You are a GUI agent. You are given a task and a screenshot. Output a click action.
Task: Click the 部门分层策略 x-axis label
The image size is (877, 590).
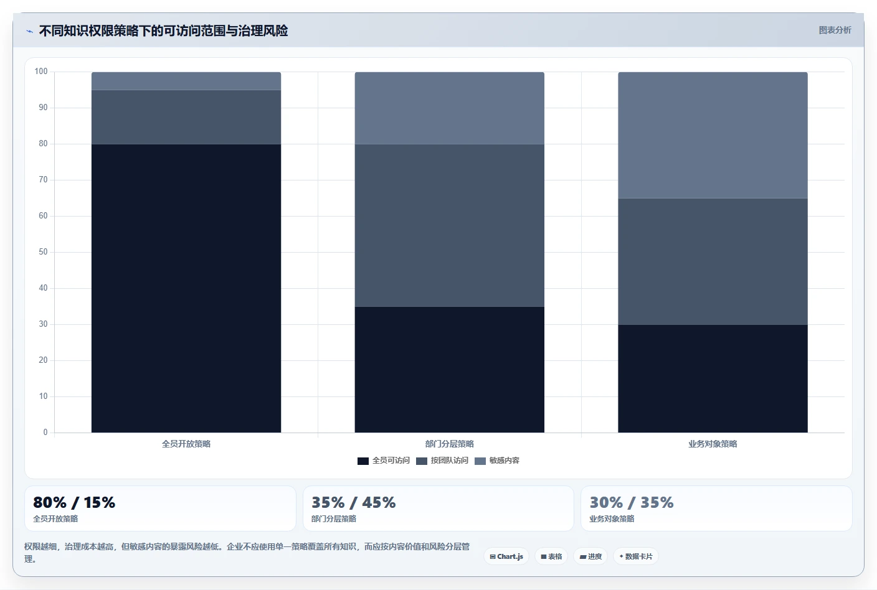coord(450,444)
